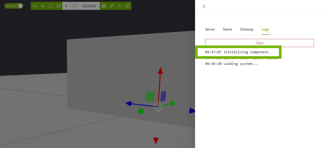Close the side panel with X
This screenshot has width=325, height=148.
coord(204,6)
